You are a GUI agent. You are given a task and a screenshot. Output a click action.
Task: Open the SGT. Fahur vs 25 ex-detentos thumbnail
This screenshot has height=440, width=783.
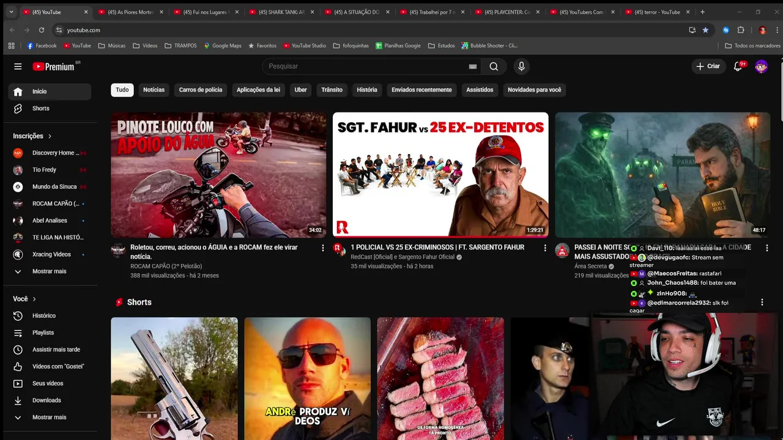(440, 175)
